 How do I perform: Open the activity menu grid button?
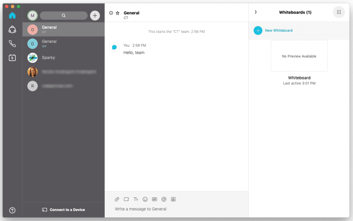pos(339,12)
